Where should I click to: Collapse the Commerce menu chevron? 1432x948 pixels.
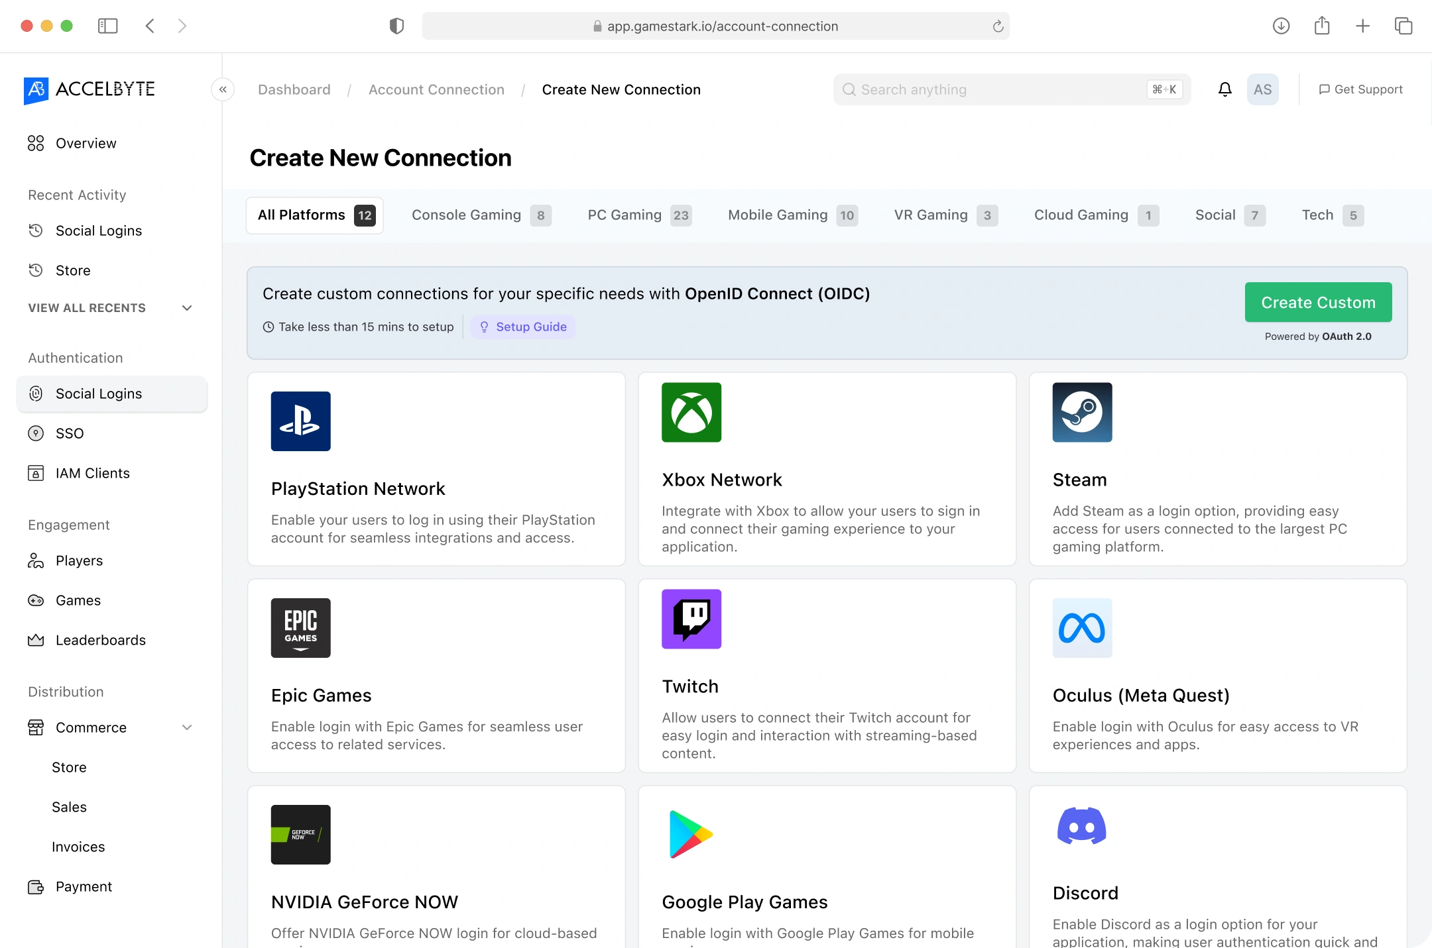[x=187, y=727]
